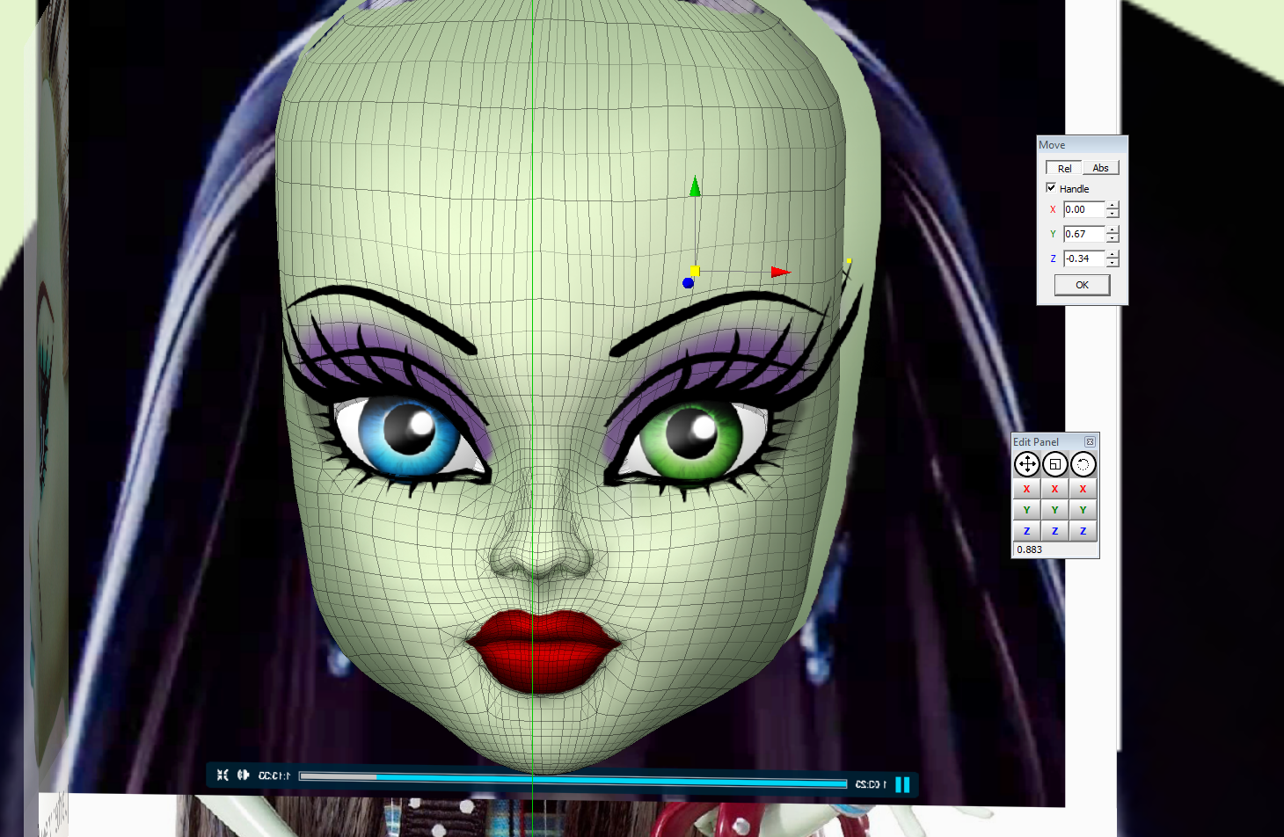Toggle the Handle checkbox
The width and height of the screenshot is (1284, 837).
pyautogui.click(x=1051, y=188)
